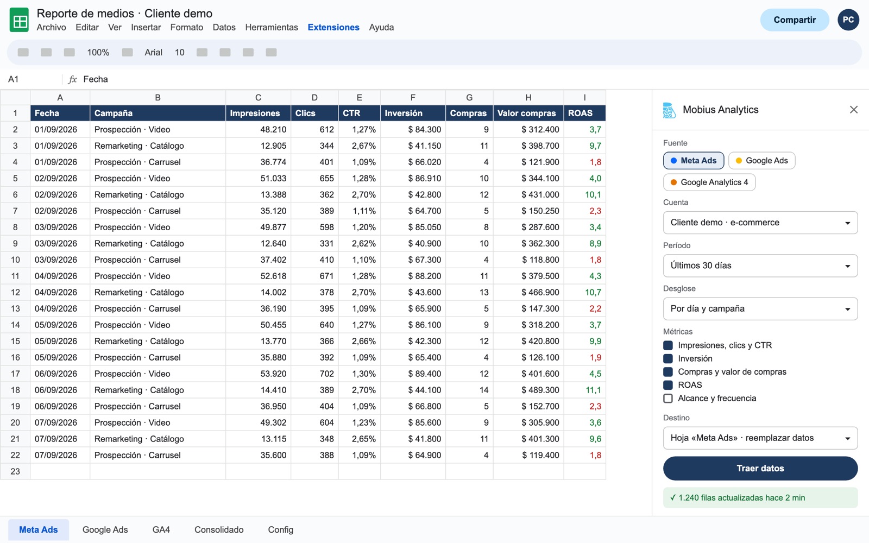Switch to the GA4 sheet tab
Image resolution: width=869 pixels, height=543 pixels.
click(x=161, y=530)
